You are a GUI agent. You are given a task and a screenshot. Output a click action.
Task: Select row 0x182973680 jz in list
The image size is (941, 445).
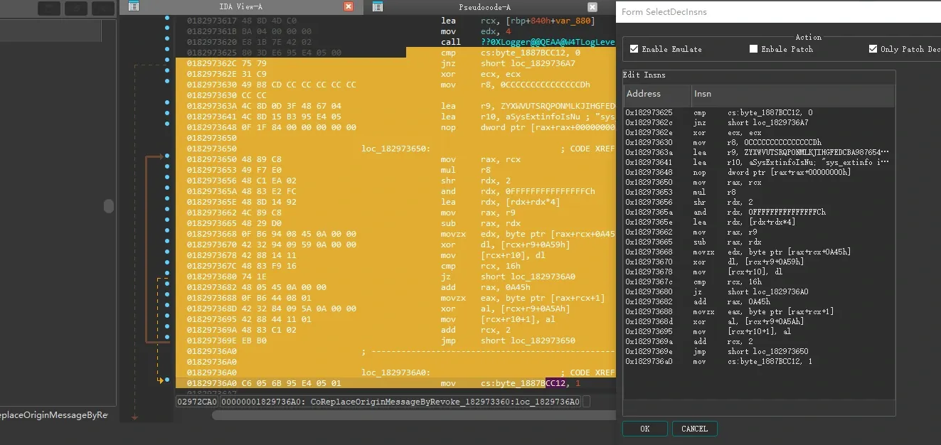coord(758,292)
